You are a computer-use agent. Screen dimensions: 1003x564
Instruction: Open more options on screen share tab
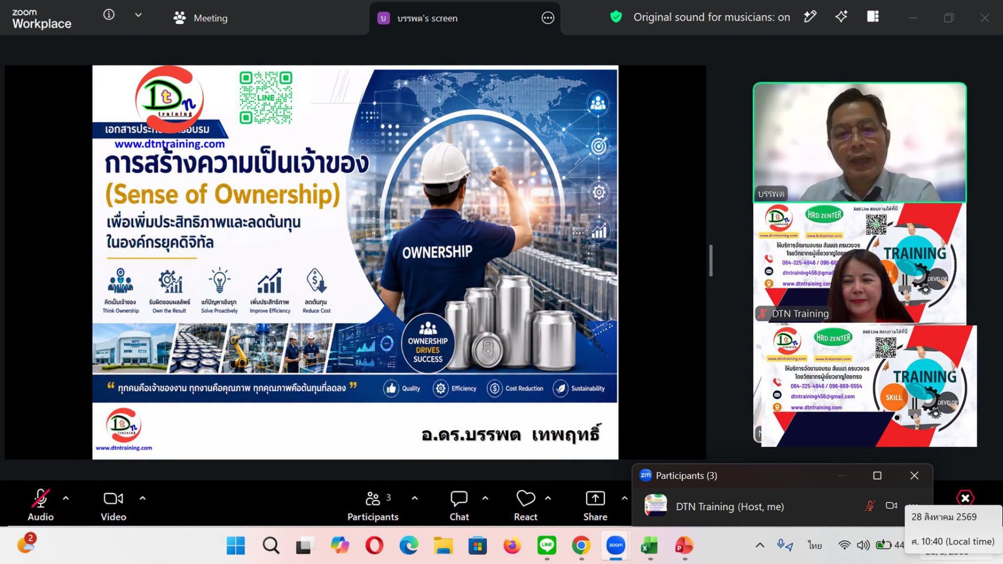547,18
